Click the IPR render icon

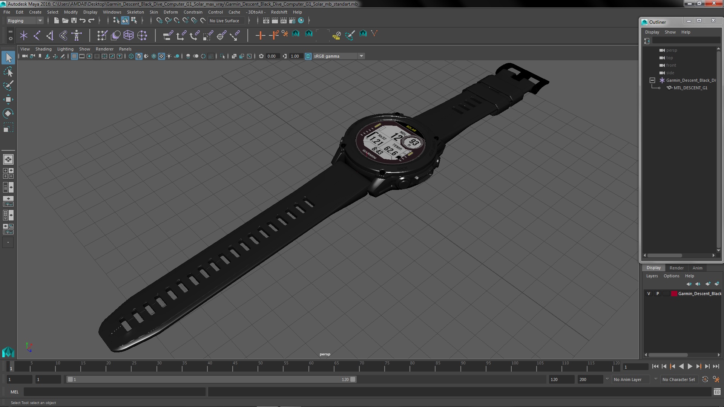(x=284, y=21)
